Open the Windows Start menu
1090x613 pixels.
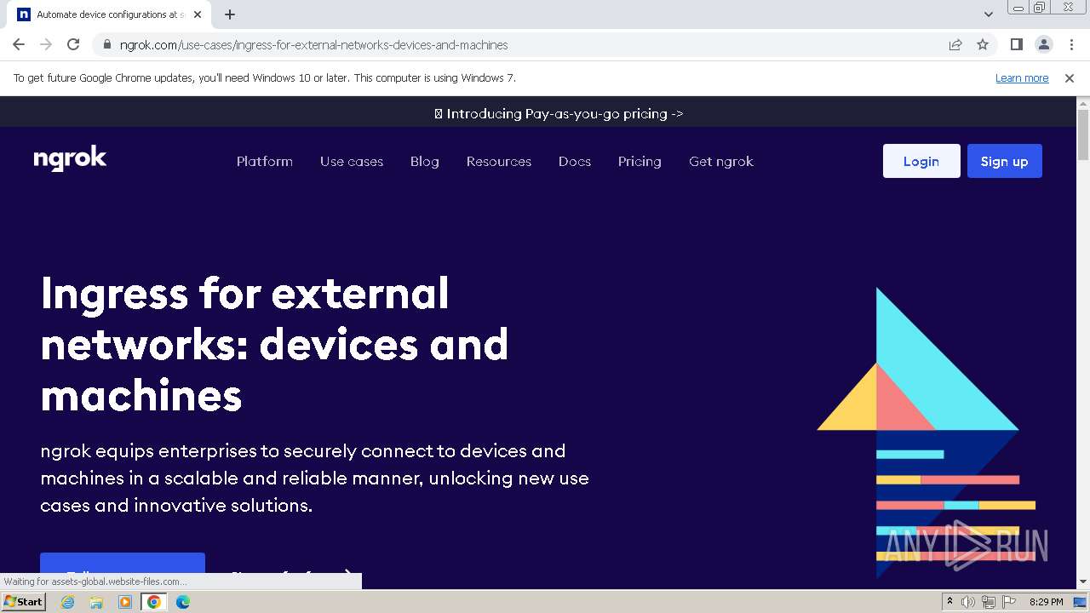point(23,602)
